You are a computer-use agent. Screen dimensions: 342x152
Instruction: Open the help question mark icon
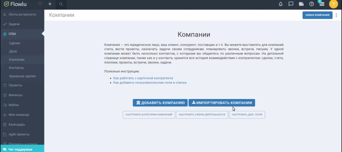pyautogui.click(x=312, y=4)
